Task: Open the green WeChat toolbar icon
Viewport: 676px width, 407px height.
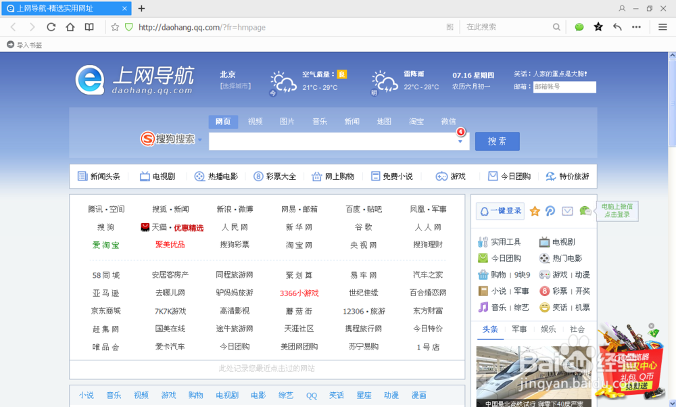Action: [x=579, y=27]
